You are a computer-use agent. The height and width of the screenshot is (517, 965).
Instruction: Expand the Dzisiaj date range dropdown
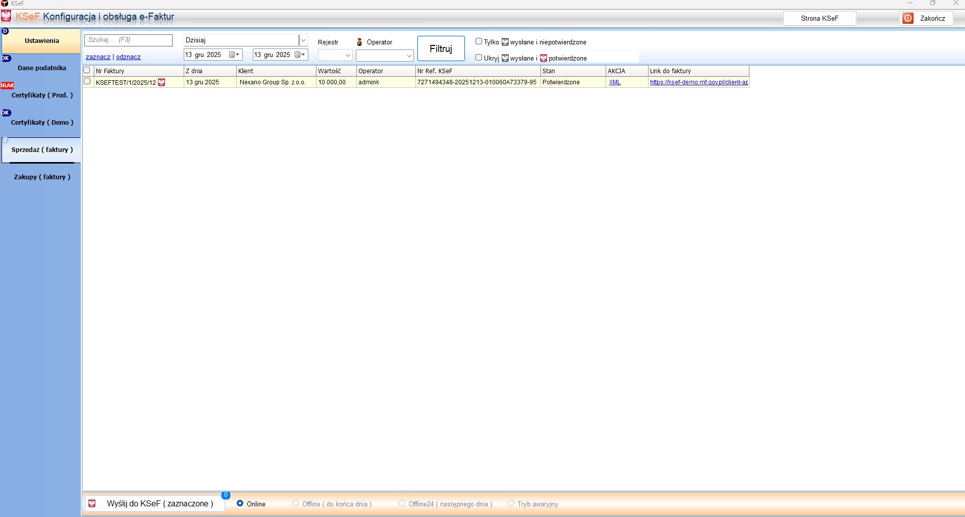click(x=303, y=40)
